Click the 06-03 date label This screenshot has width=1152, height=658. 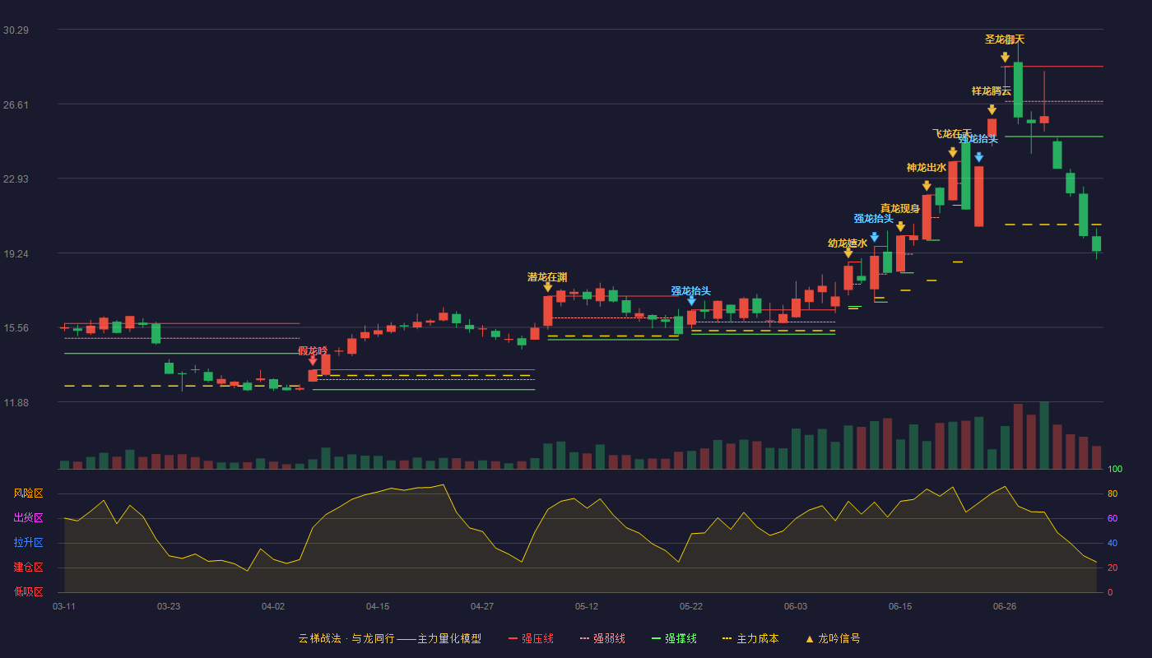796,606
